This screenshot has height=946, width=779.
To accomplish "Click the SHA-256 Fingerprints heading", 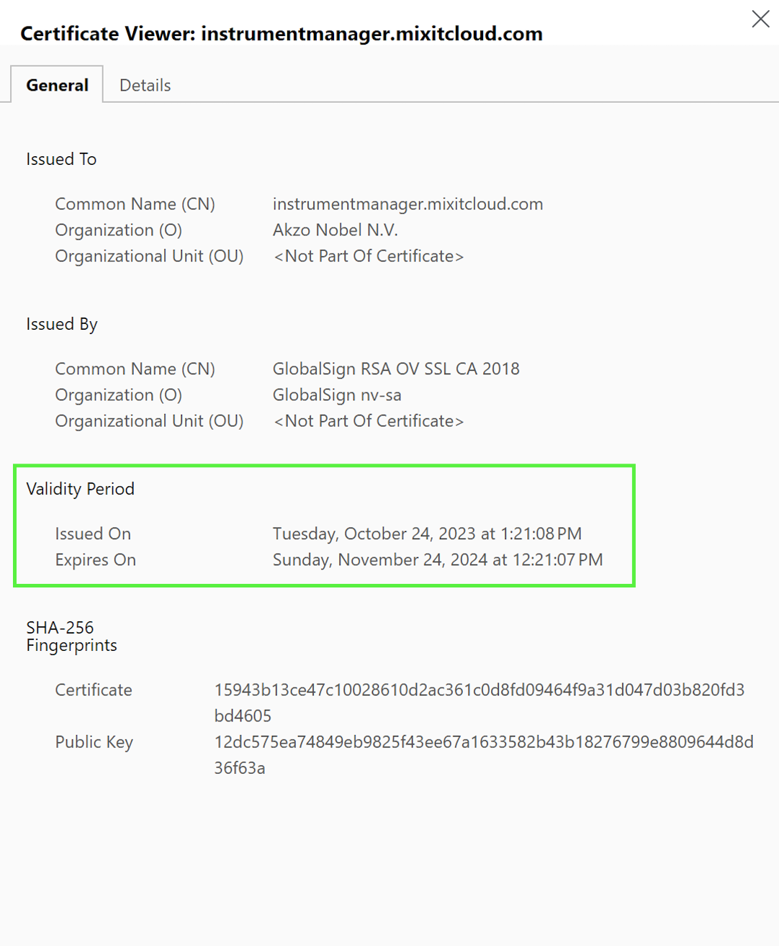I will pyautogui.click(x=71, y=636).
